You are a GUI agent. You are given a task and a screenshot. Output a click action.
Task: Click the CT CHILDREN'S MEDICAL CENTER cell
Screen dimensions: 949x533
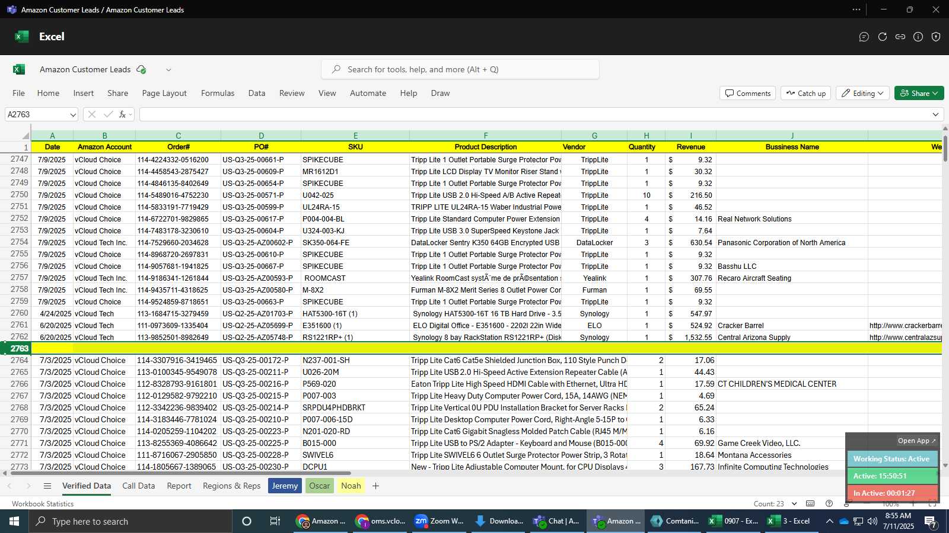[792, 384]
